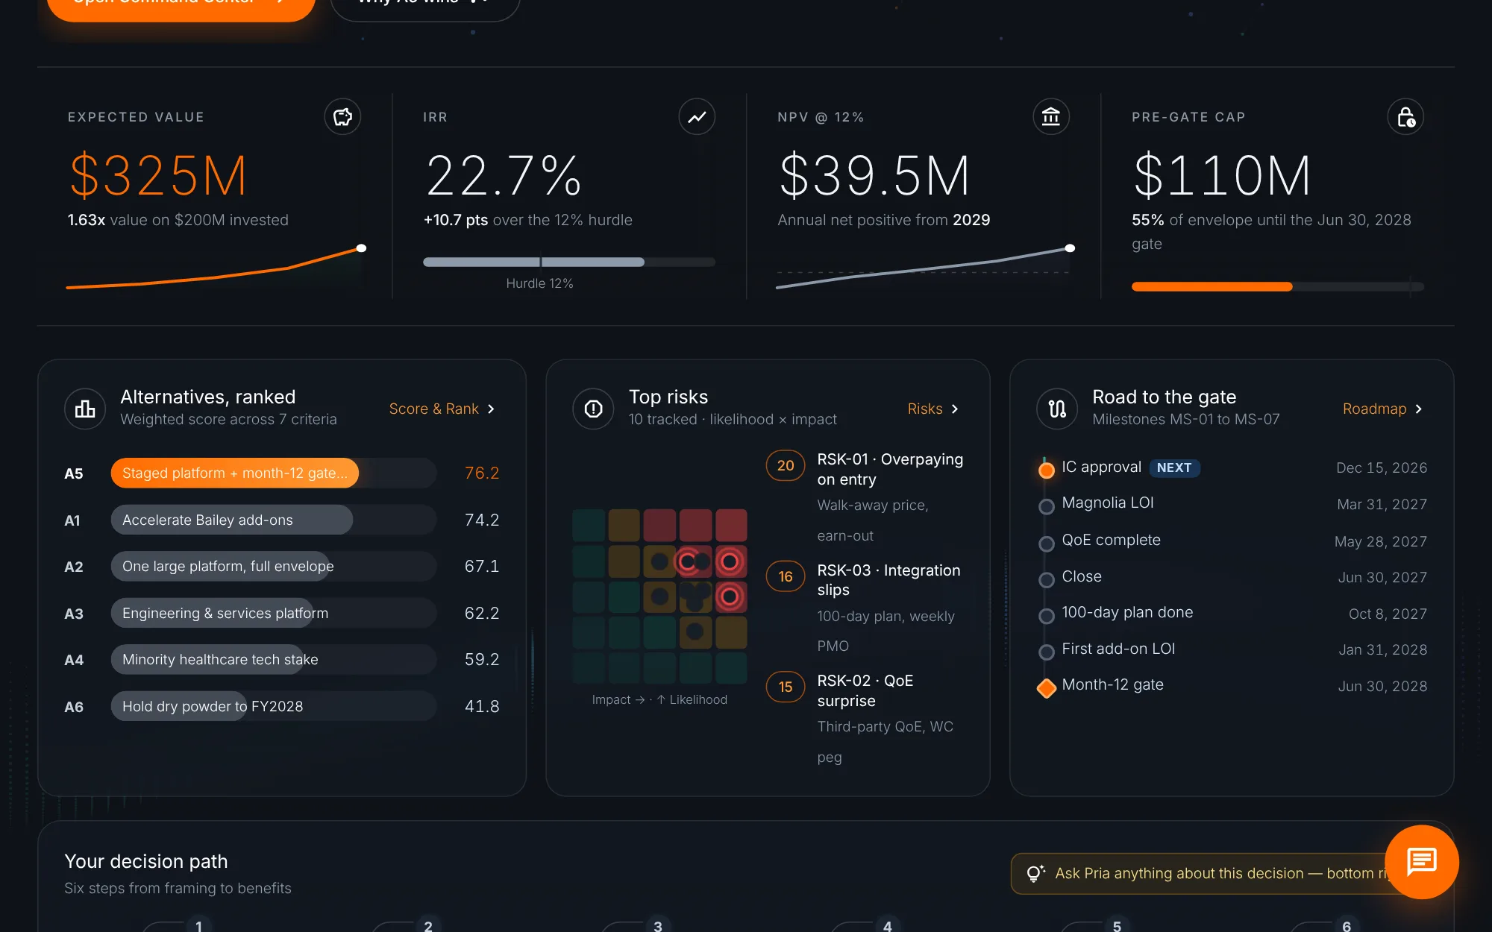The image size is (1492, 932).
Task: Click RSK-01 Overpaying on entry title
Action: tap(890, 470)
